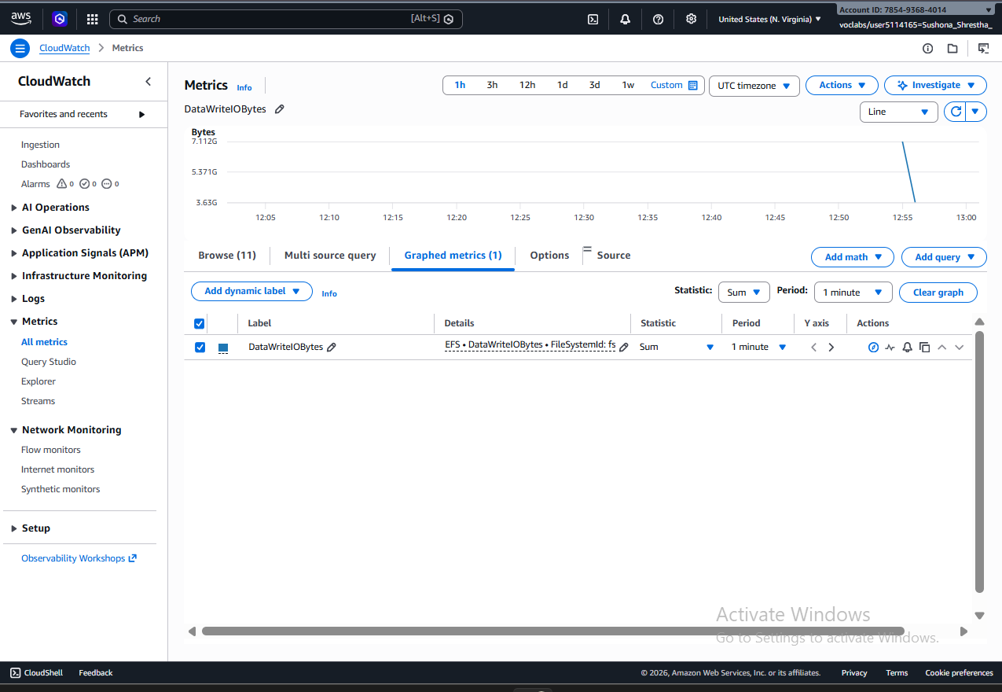Open the Investigate dropdown

pos(935,86)
